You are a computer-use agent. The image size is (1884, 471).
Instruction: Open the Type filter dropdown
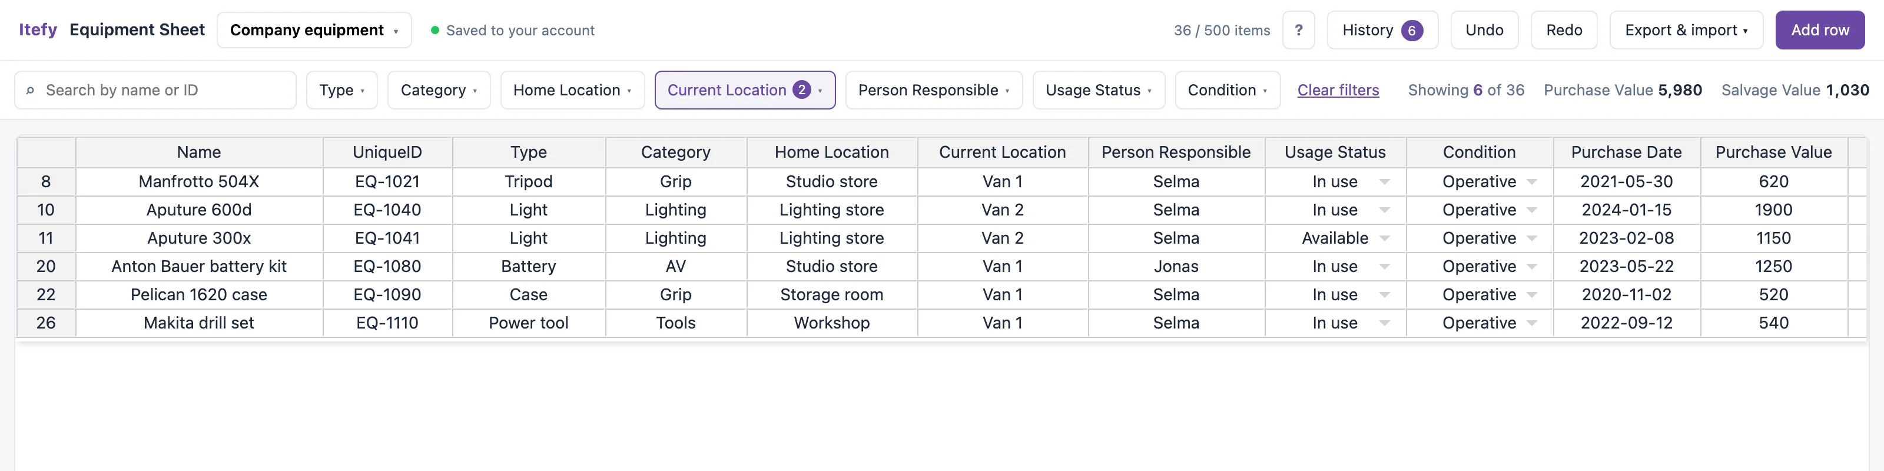(341, 90)
